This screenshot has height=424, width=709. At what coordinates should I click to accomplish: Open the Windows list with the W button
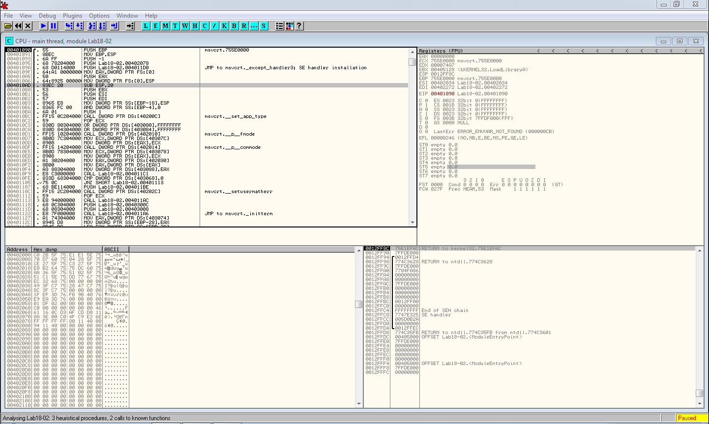(x=185, y=26)
